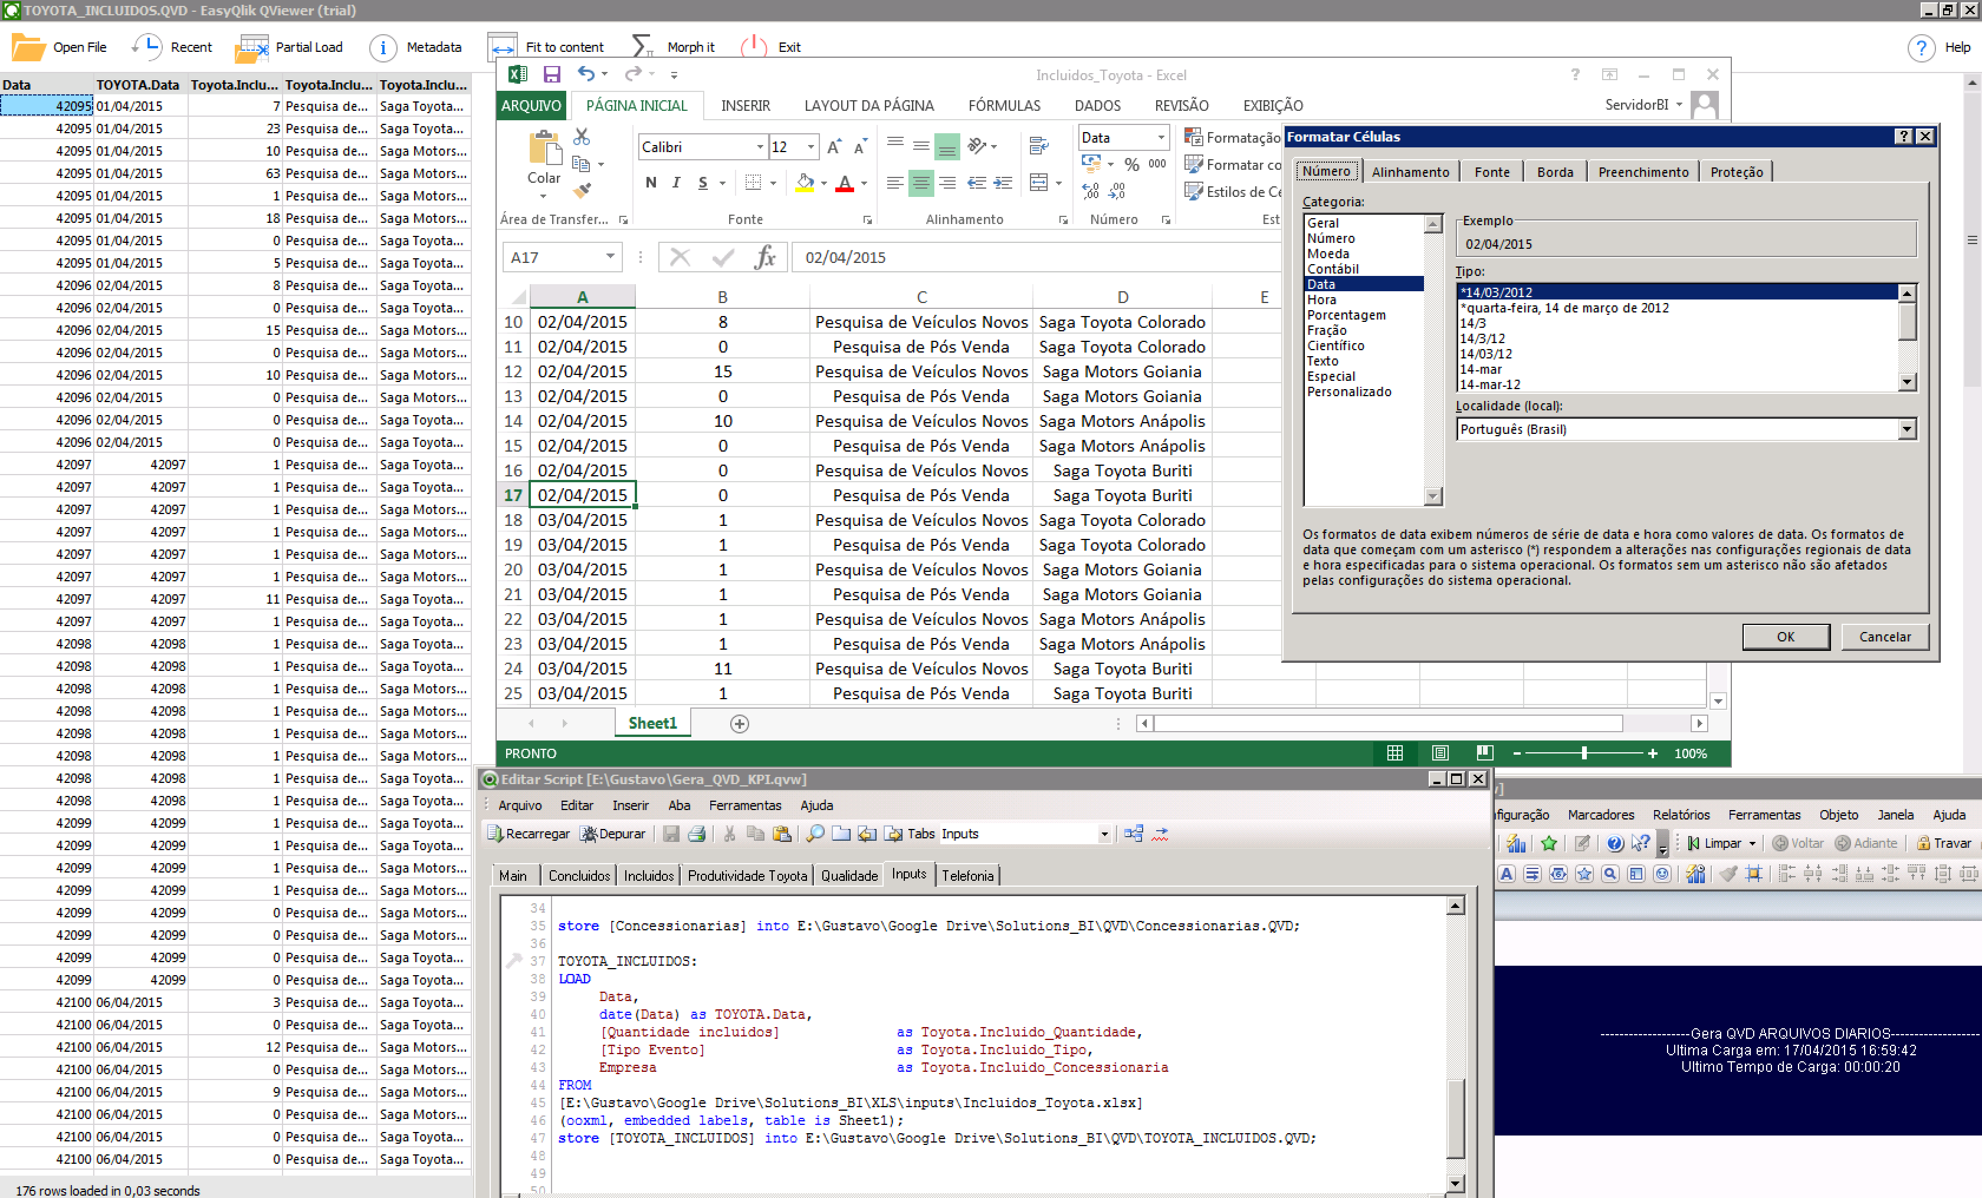1982x1198 pixels.
Task: Select the 14-mar-12 date format type
Action: (1489, 384)
